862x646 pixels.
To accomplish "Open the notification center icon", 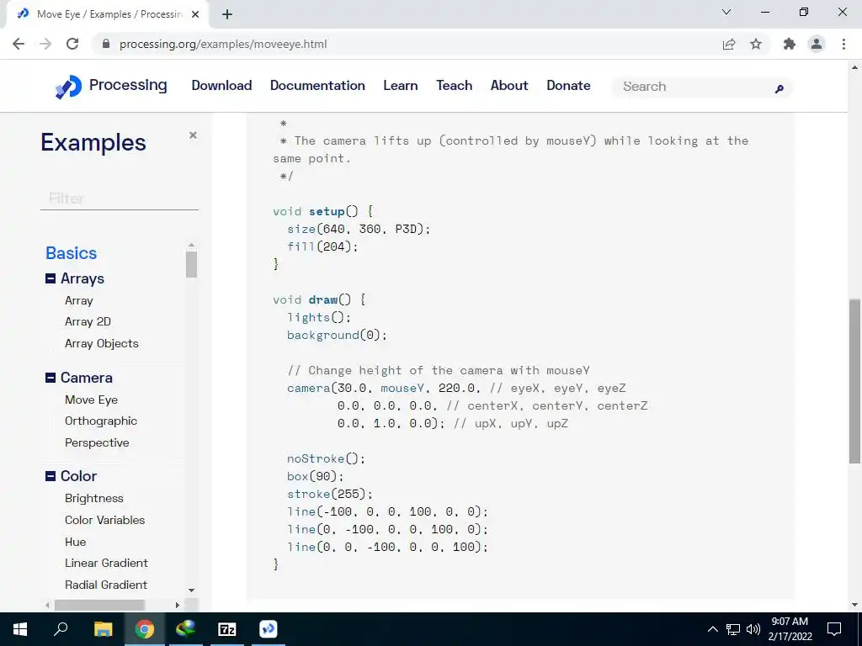I will coord(834,629).
